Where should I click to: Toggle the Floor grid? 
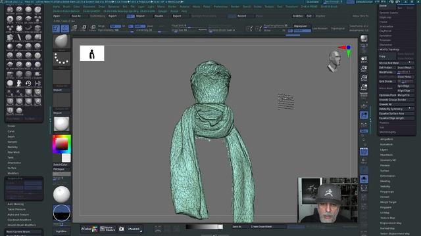(x=364, y=106)
